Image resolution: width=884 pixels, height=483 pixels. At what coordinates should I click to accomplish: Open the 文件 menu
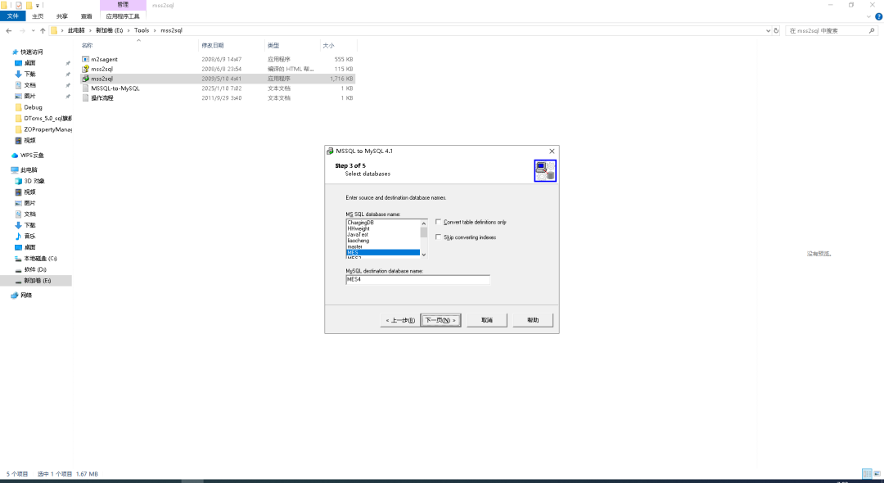12,16
